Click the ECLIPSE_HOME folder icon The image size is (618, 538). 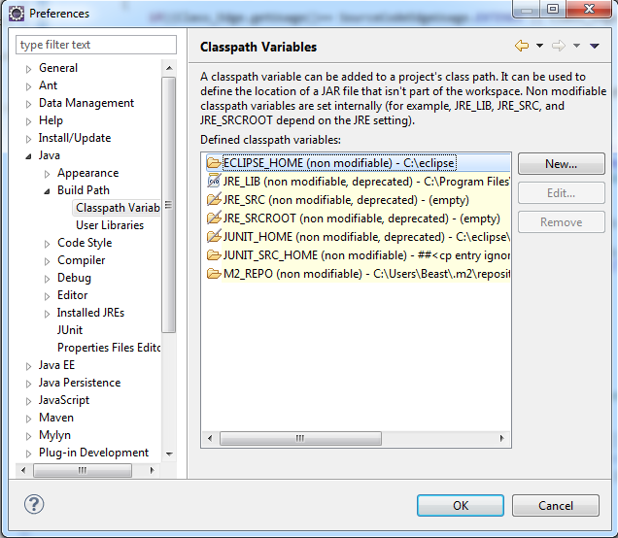[x=214, y=162]
